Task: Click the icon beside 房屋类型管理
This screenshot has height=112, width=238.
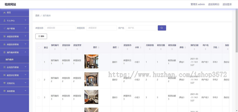Action: coord(4,37)
